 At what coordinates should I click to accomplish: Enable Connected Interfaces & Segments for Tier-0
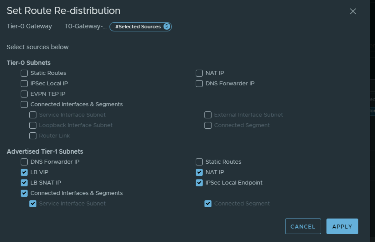24,104
